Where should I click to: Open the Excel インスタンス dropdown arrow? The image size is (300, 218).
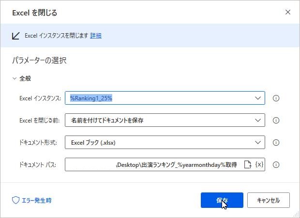(x=258, y=98)
